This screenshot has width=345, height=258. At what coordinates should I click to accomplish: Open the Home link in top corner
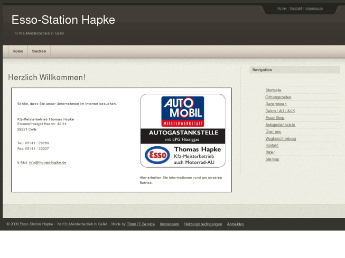click(281, 9)
